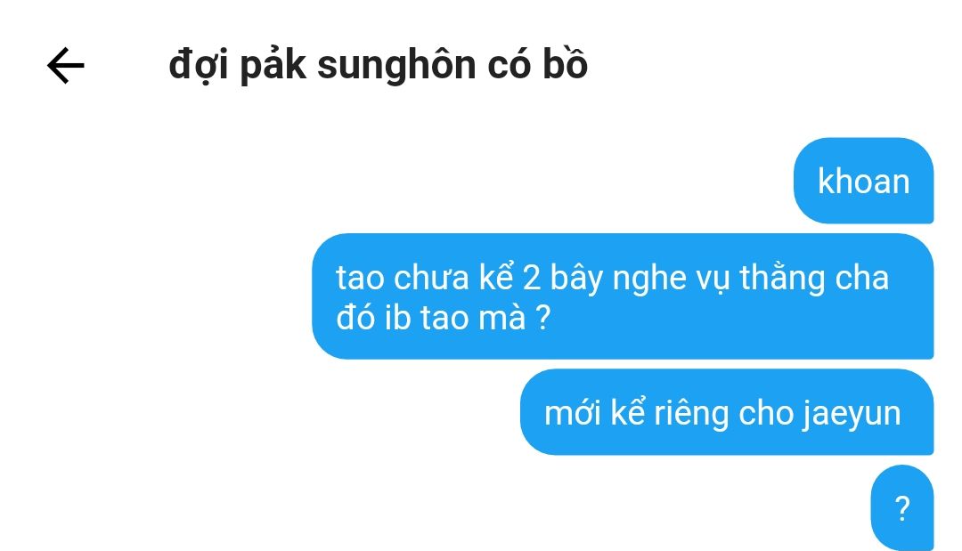Click the word 'đợi' in the header title
962x551 pixels.
[199, 67]
